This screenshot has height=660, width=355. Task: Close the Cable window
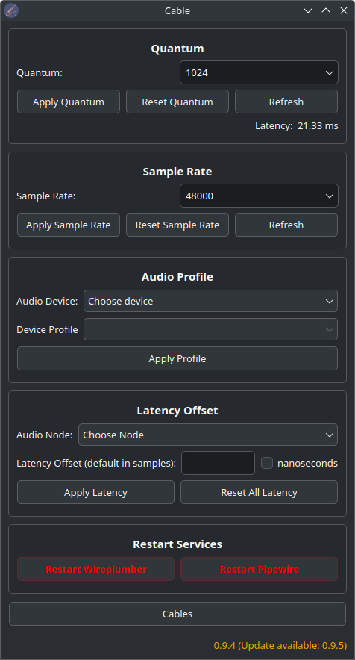pos(344,10)
